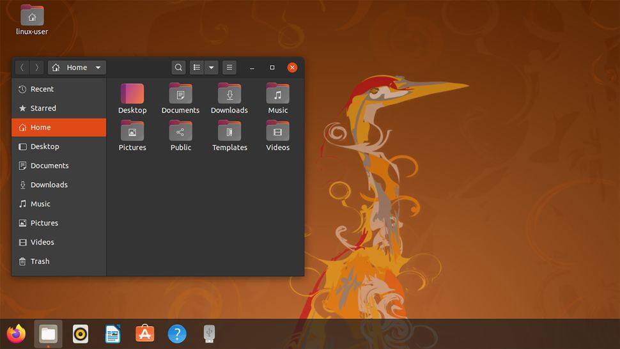Go back with the left arrow
The width and height of the screenshot is (620, 349).
22,68
